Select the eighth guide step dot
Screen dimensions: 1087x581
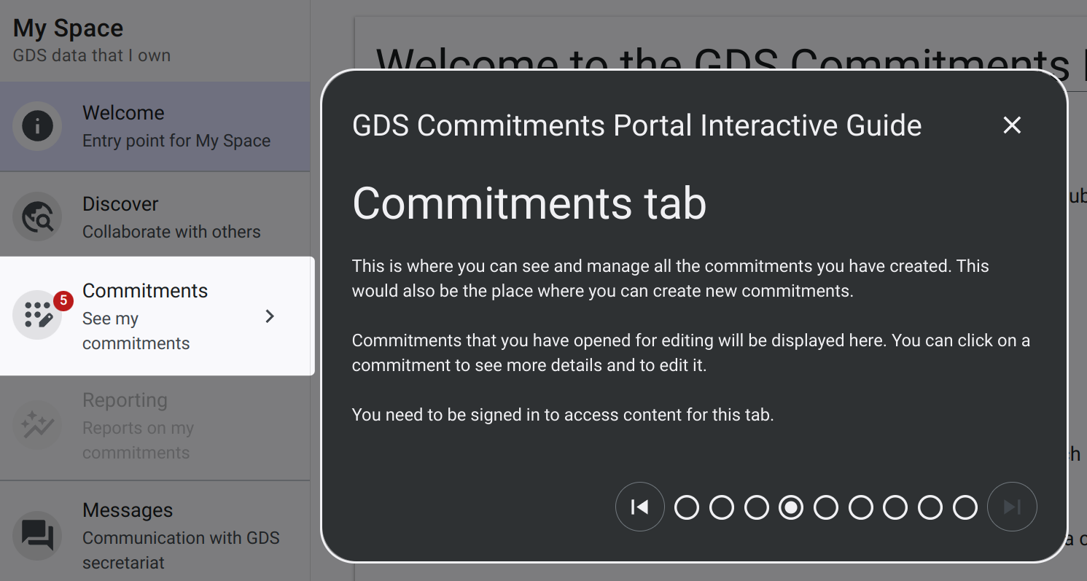[930, 507]
